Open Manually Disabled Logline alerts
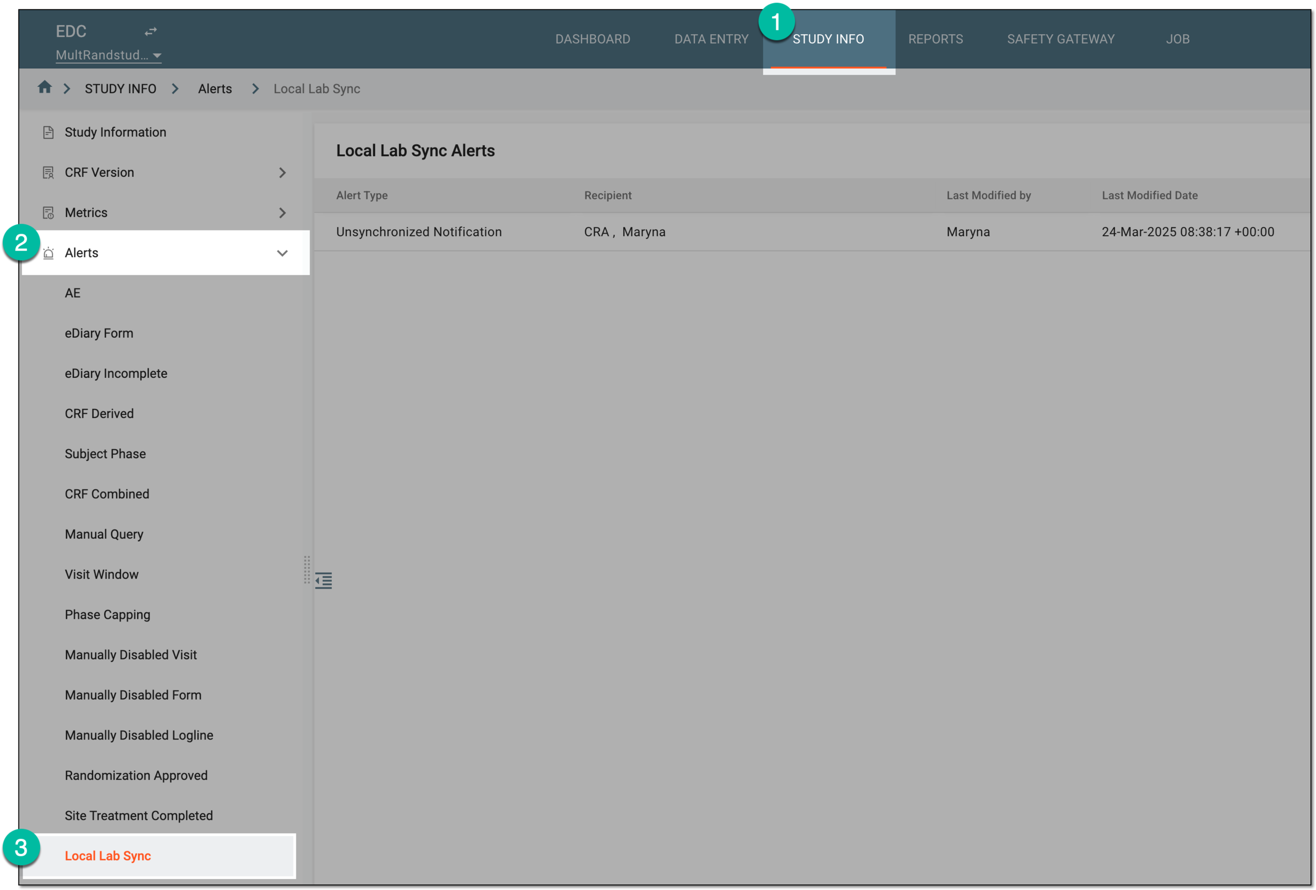Viewport: 1316px width, 890px height. tap(139, 735)
